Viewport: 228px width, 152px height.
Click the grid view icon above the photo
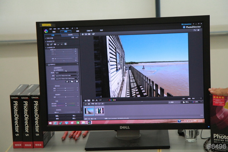pos(89,34)
